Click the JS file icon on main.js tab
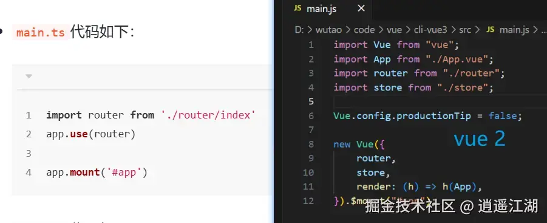The image size is (547, 223). pos(297,9)
